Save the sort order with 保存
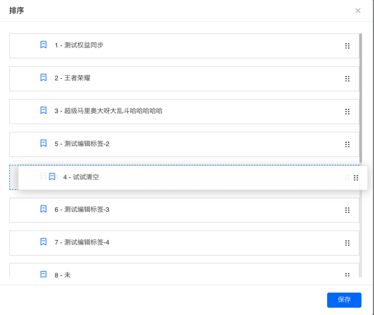 point(344,300)
